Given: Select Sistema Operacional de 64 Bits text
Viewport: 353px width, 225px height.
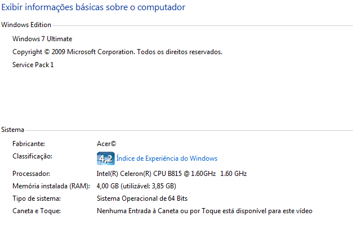Looking at the screenshot, I should pos(142,198).
